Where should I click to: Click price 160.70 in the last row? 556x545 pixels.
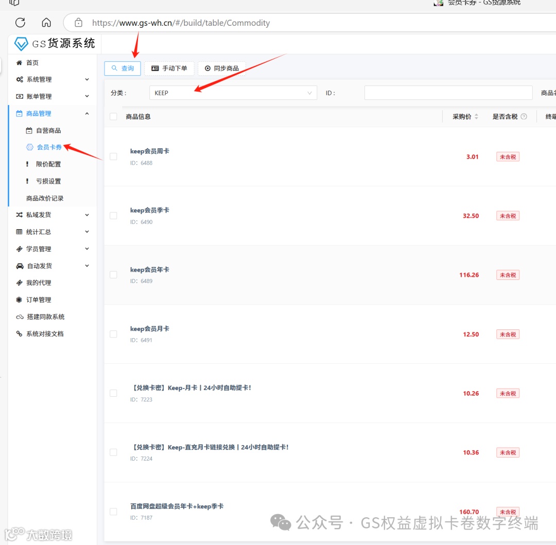[x=469, y=512]
